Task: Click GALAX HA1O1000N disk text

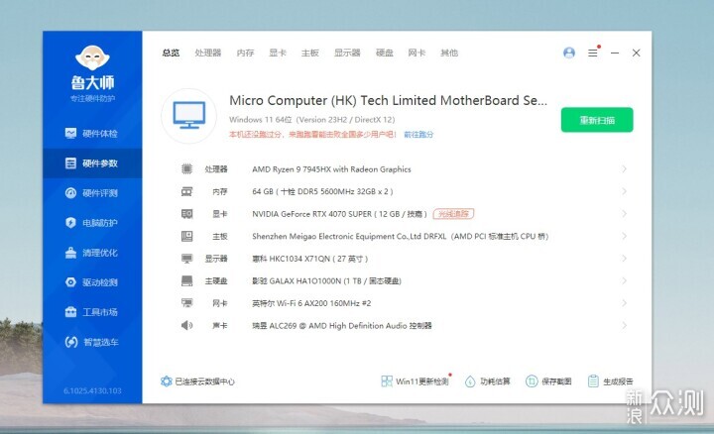Action: [x=326, y=280]
